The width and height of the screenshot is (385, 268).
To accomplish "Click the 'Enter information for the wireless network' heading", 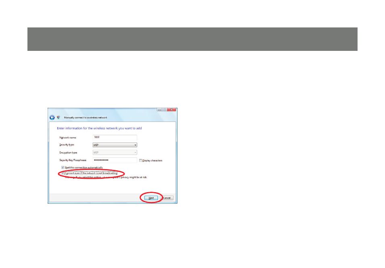I will [99, 128].
